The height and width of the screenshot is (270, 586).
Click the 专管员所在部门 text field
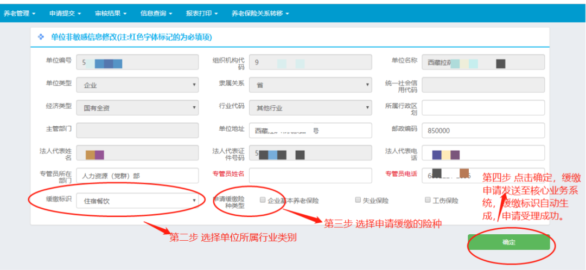(137, 176)
